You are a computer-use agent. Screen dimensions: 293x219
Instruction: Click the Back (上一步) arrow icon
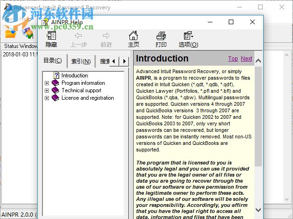pos(78,35)
